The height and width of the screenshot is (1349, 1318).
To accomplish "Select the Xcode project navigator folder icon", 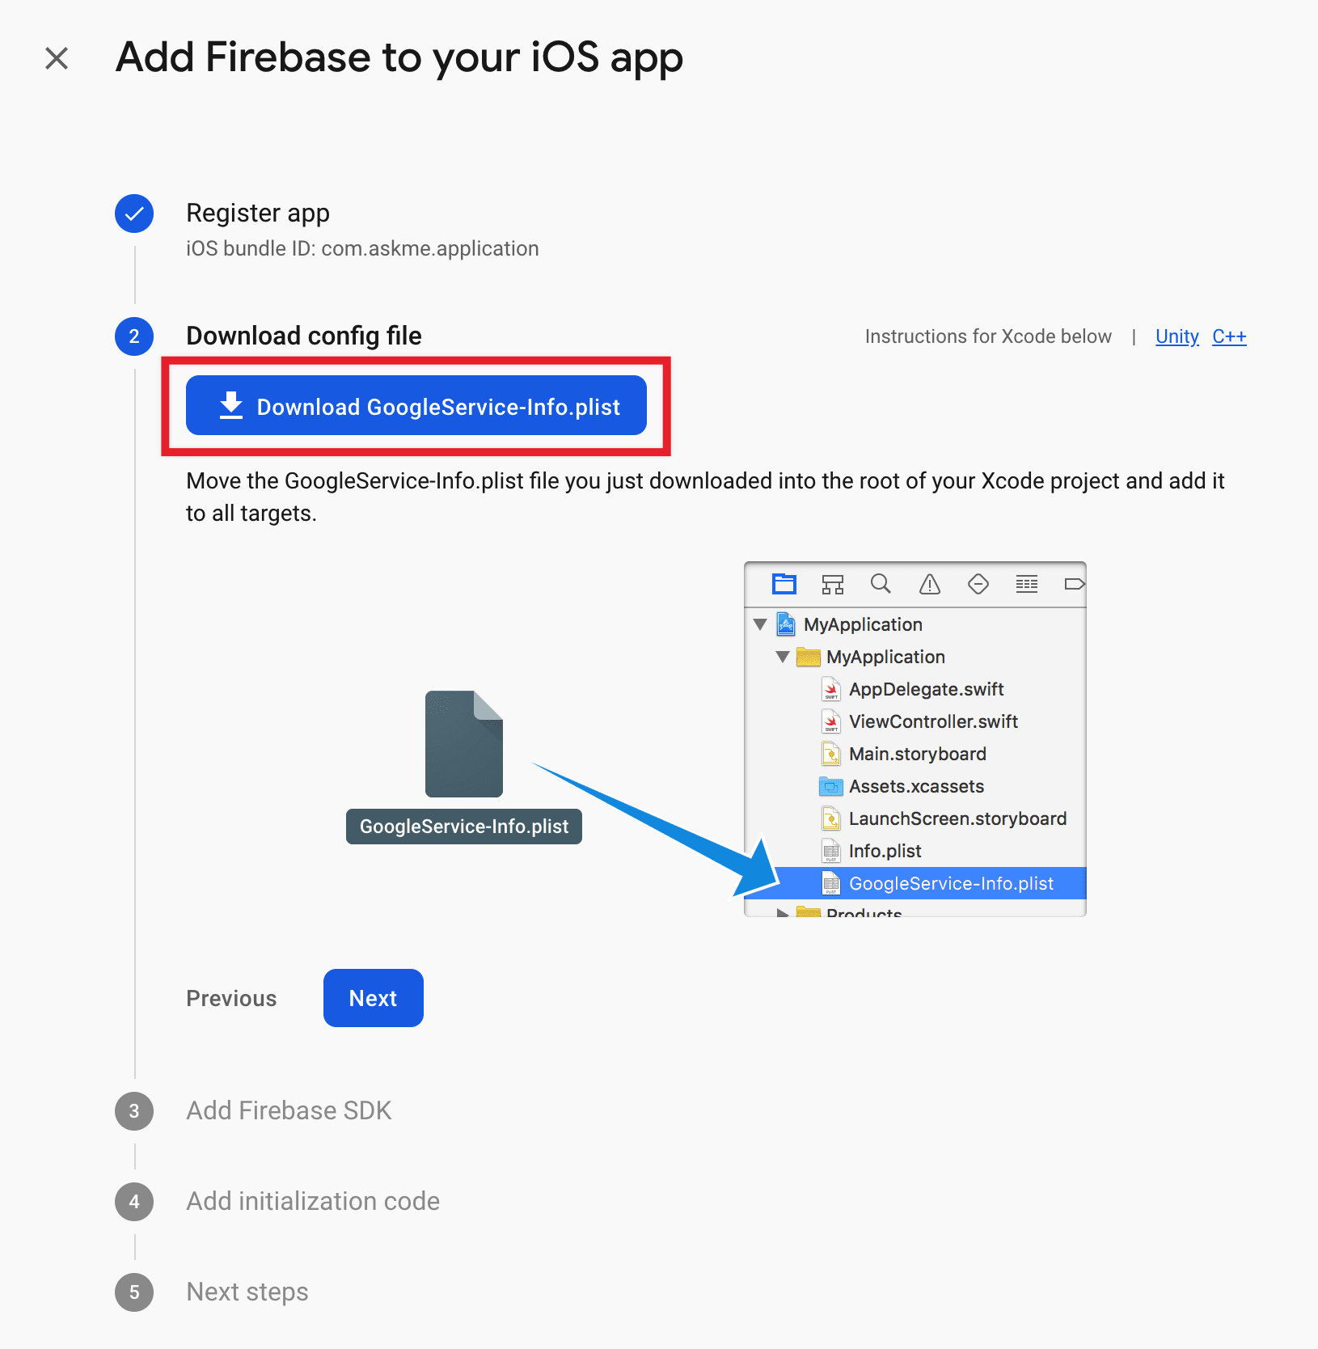I will (x=784, y=584).
